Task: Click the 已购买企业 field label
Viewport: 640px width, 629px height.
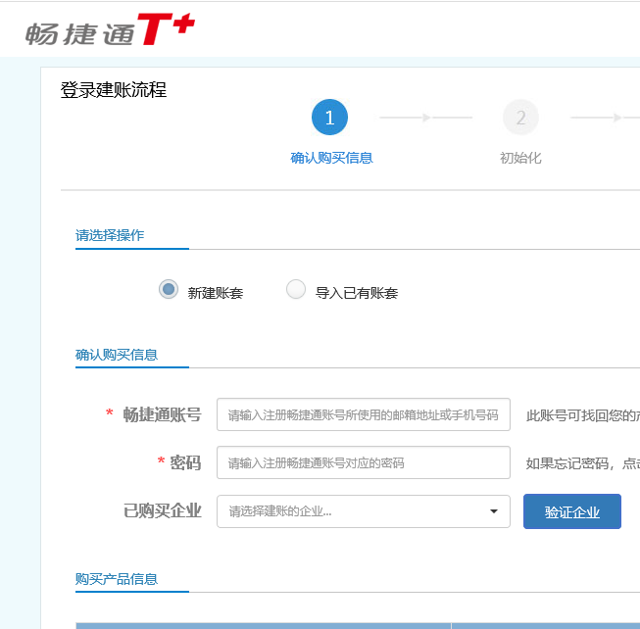Action: pyautogui.click(x=163, y=511)
